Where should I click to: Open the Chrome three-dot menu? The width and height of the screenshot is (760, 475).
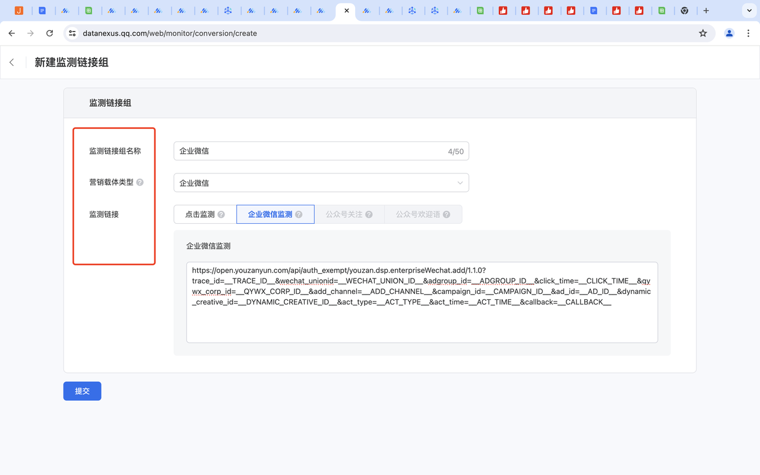[748, 33]
